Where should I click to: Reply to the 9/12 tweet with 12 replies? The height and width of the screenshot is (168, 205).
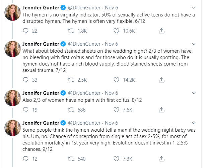tap(25, 159)
